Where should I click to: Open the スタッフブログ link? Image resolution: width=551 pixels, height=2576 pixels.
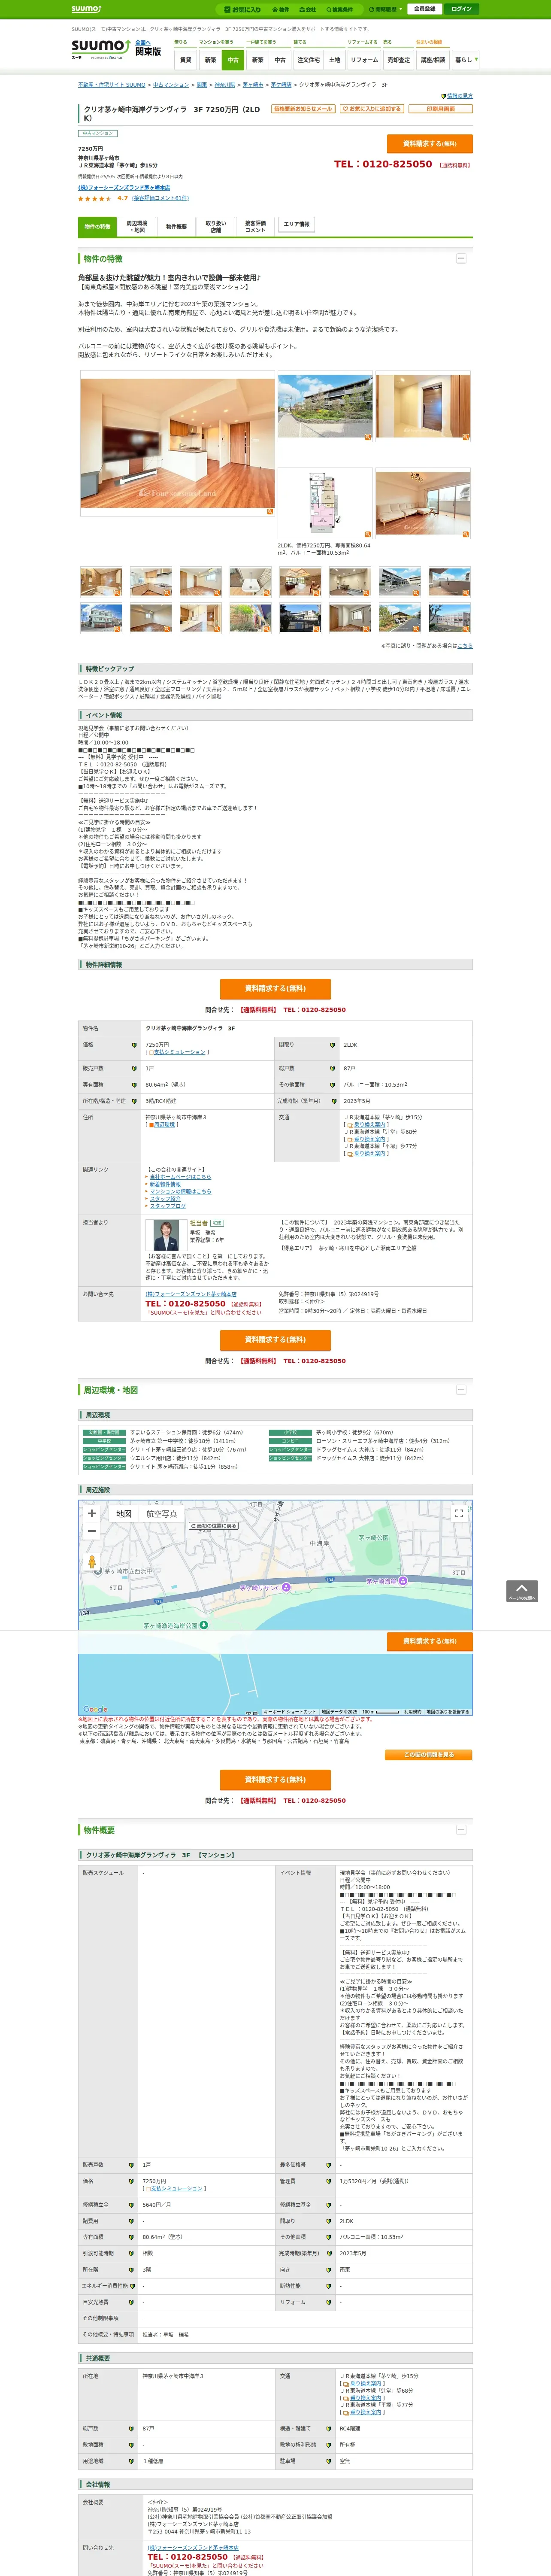coord(168,1206)
